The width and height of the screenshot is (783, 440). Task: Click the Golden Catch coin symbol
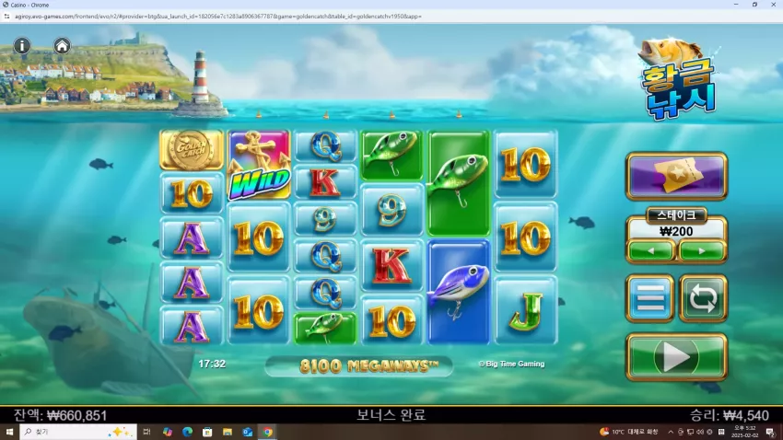(x=192, y=150)
